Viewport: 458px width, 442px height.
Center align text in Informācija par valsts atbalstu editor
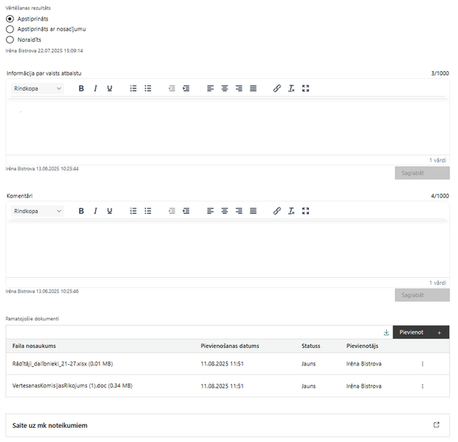tap(224, 88)
